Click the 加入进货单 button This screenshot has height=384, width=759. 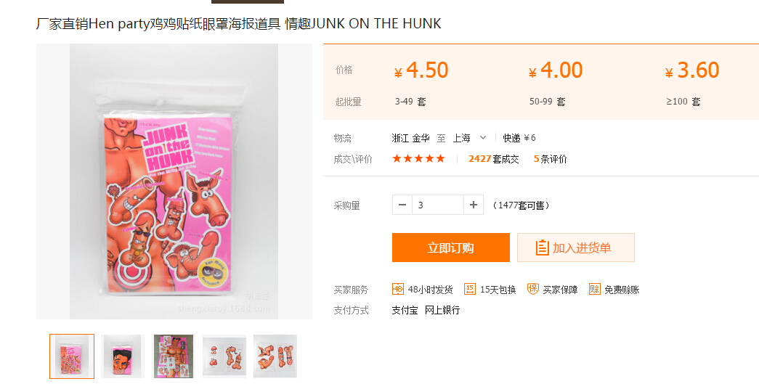575,248
